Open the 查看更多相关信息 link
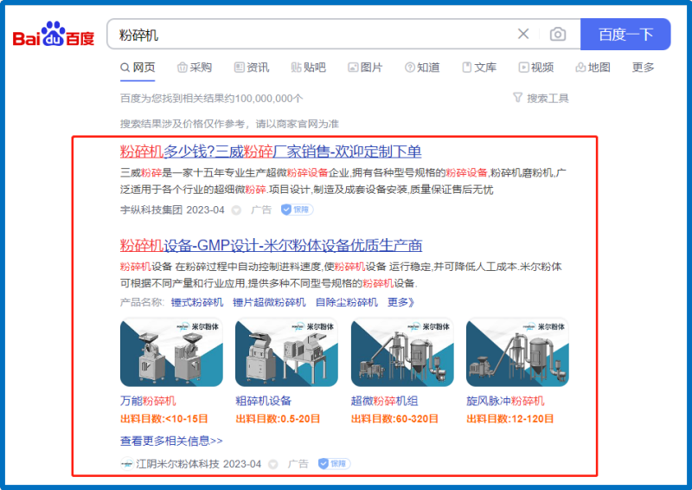 (x=171, y=440)
